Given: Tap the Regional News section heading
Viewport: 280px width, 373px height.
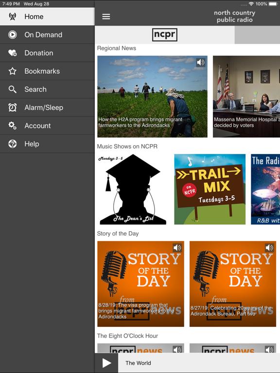Looking at the screenshot, I should (x=117, y=48).
